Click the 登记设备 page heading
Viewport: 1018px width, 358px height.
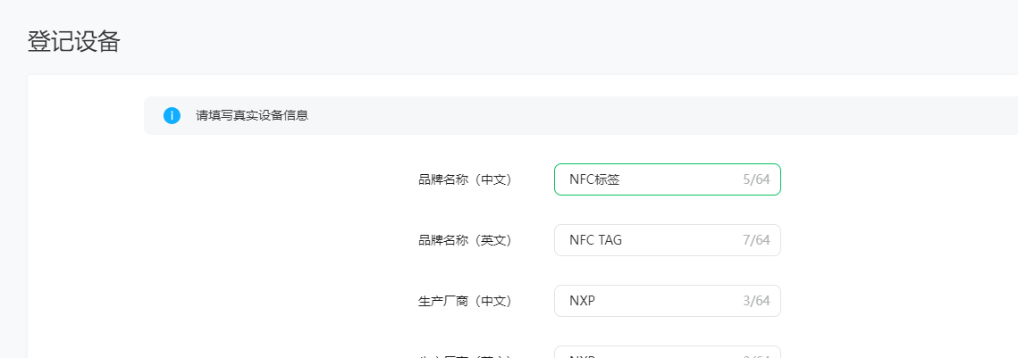click(x=74, y=42)
